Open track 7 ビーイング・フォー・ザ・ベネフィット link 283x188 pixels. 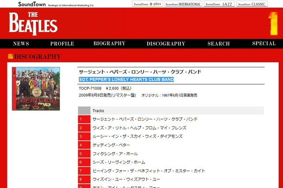[149, 171]
